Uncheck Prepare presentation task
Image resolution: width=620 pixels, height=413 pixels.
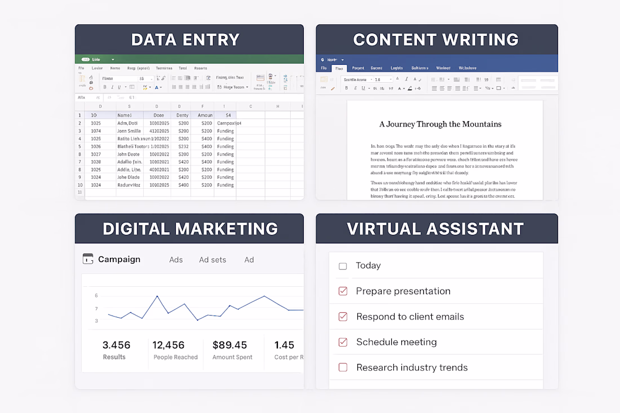pos(343,291)
